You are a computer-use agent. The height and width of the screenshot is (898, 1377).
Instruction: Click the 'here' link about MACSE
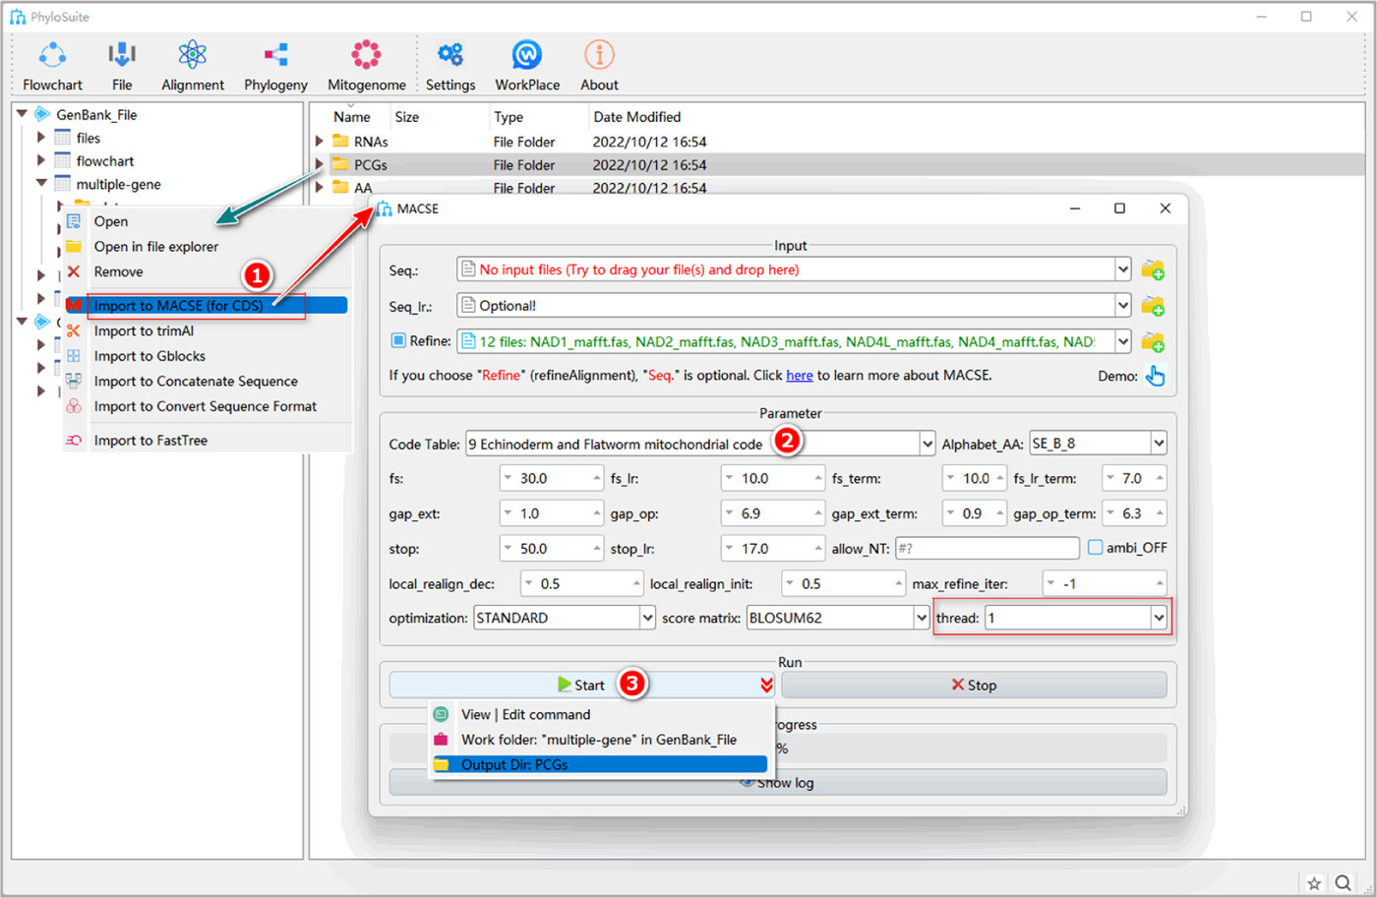tap(800, 376)
